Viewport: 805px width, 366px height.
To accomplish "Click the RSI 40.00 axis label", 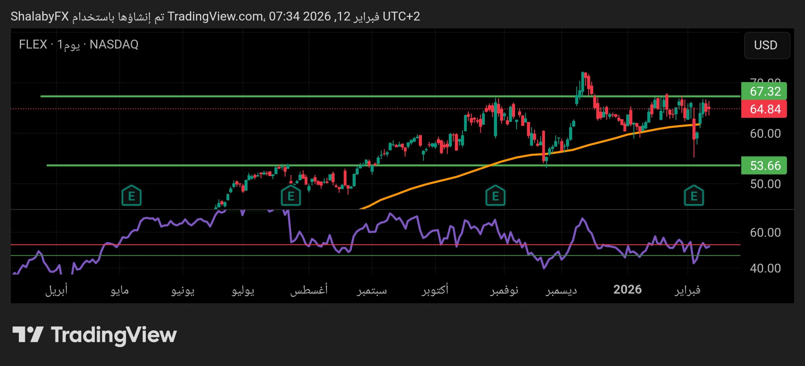I will pos(765,268).
